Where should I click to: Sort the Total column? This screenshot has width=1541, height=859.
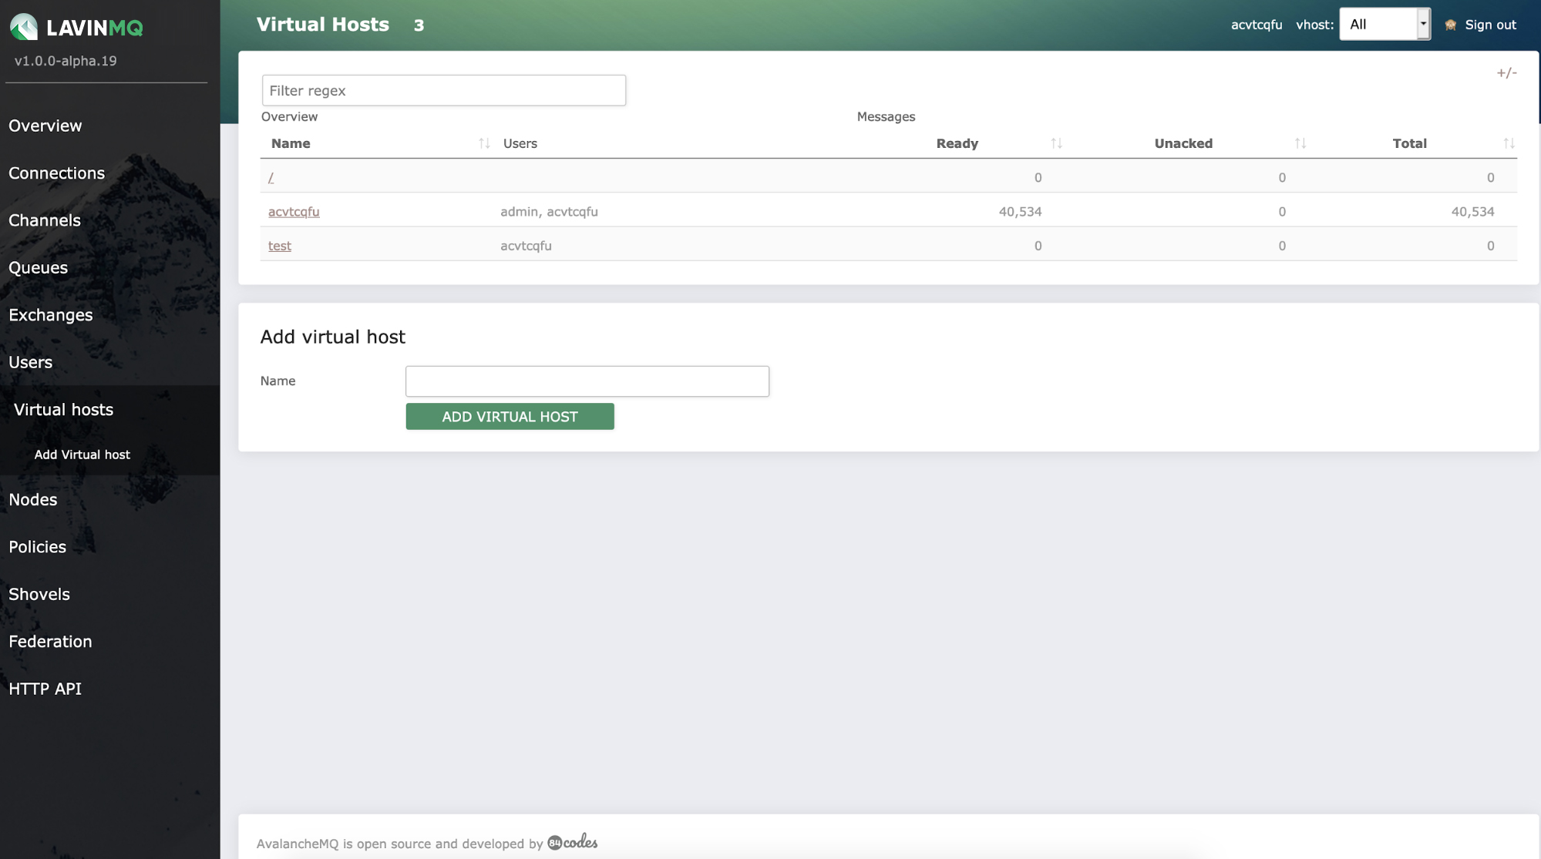point(1508,143)
